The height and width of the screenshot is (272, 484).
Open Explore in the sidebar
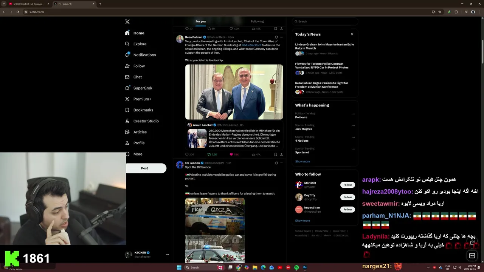tap(135, 44)
